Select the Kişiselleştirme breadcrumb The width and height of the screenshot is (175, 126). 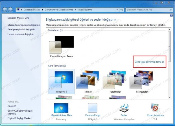coord(85,10)
